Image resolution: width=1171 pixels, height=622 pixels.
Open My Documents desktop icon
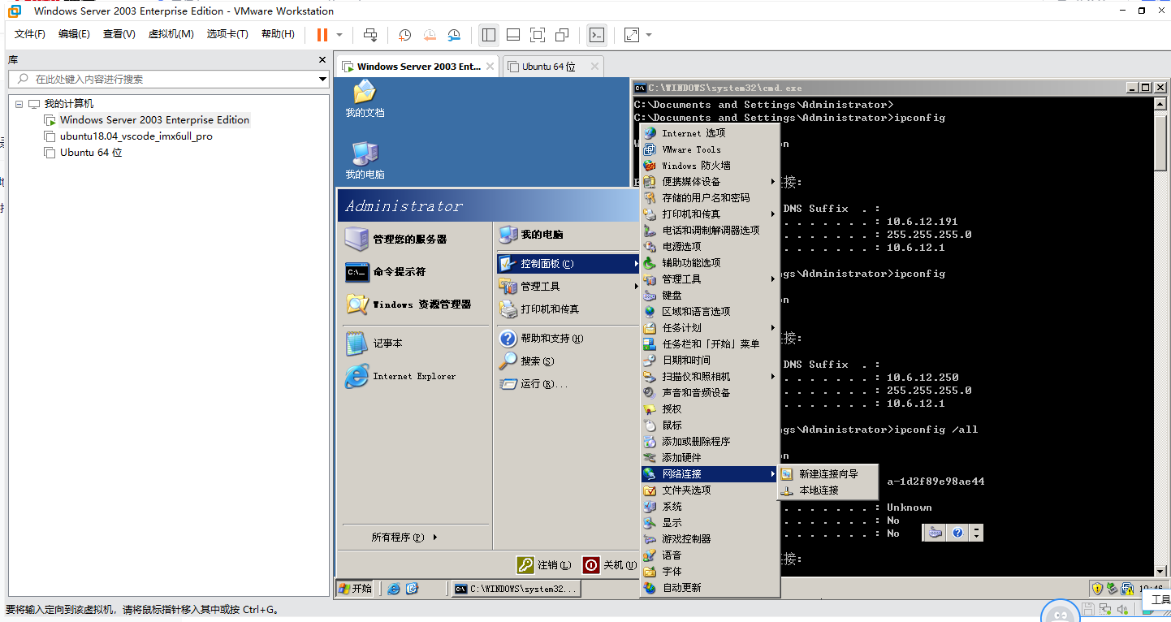coord(365,99)
